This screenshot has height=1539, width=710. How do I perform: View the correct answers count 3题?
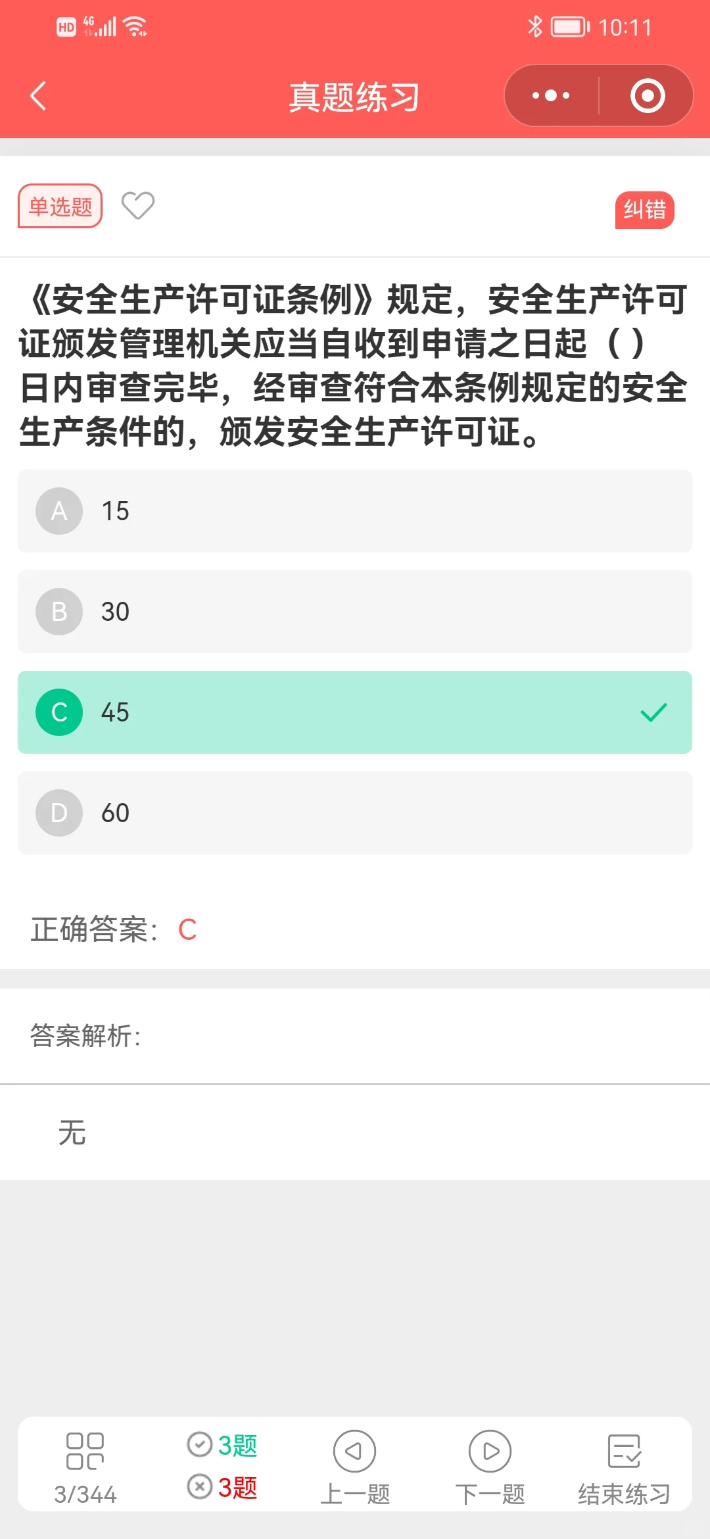coord(223,1445)
